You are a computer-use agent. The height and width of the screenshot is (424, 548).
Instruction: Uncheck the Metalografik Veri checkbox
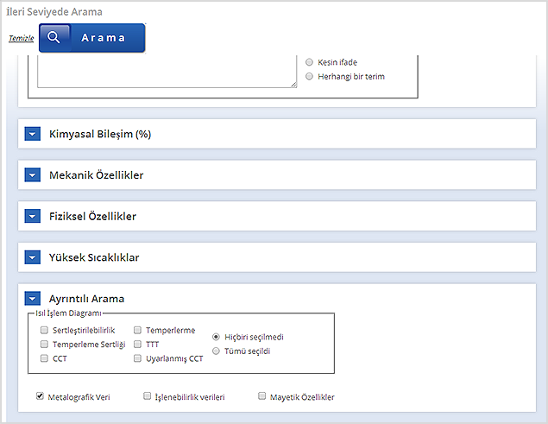coord(40,396)
